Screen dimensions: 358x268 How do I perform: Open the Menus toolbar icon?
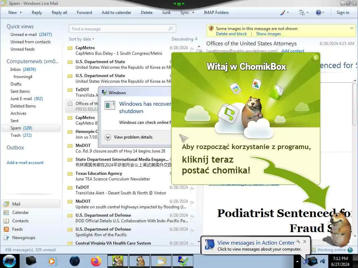tap(302, 13)
